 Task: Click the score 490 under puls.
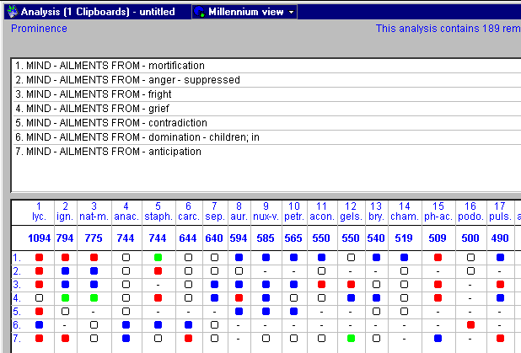click(500, 238)
